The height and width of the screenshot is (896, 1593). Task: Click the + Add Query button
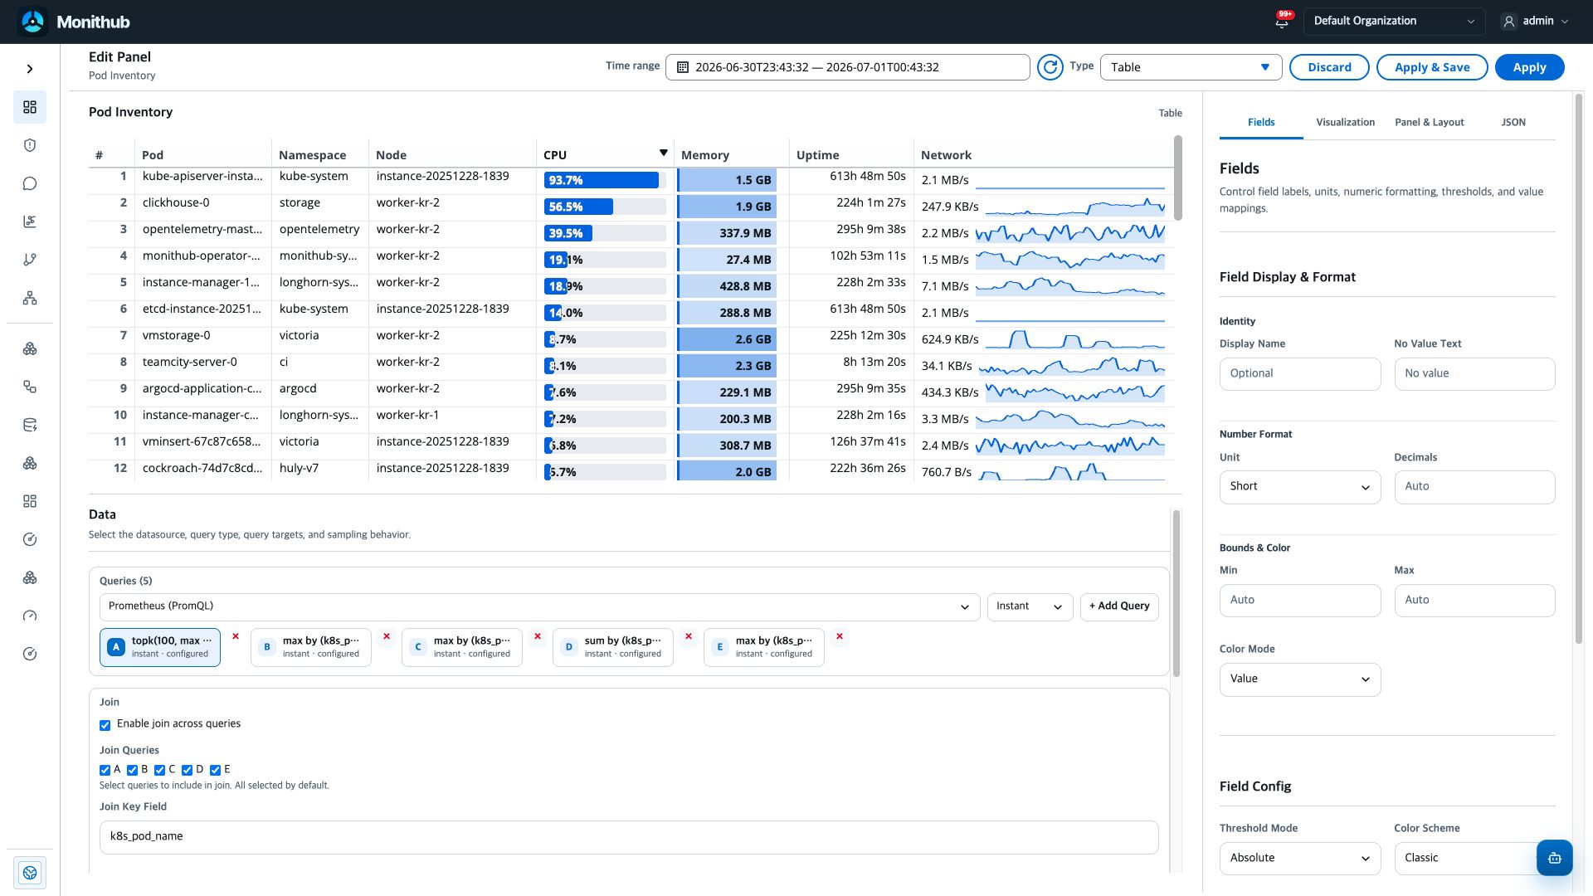[1119, 606]
